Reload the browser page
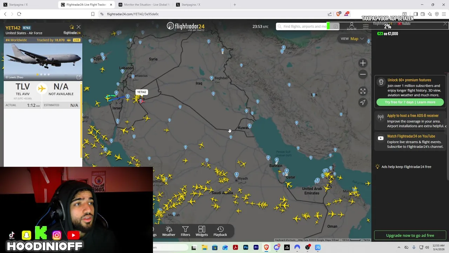Viewport: 449px width, 253px height. [x=19, y=14]
